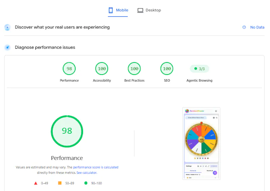Select the Accessibility 100 score gauge
This screenshot has width=270, height=191.
coord(102,69)
